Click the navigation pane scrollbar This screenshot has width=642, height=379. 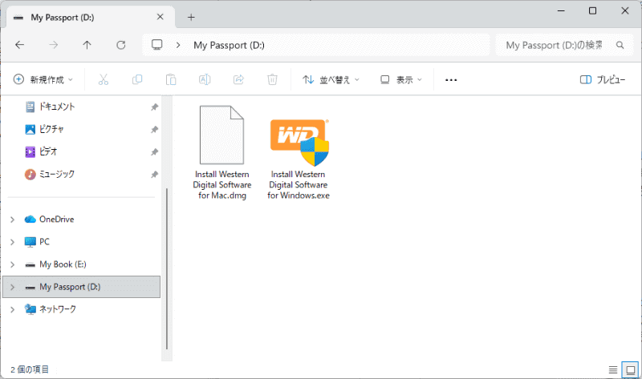(167, 269)
